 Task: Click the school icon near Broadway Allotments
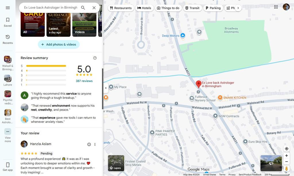tap(199, 32)
